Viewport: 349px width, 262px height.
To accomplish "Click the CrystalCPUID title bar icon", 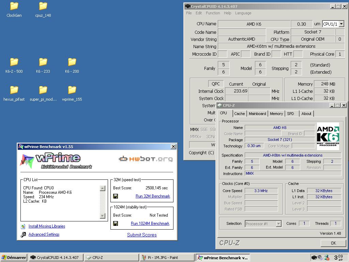I will [x=188, y=6].
